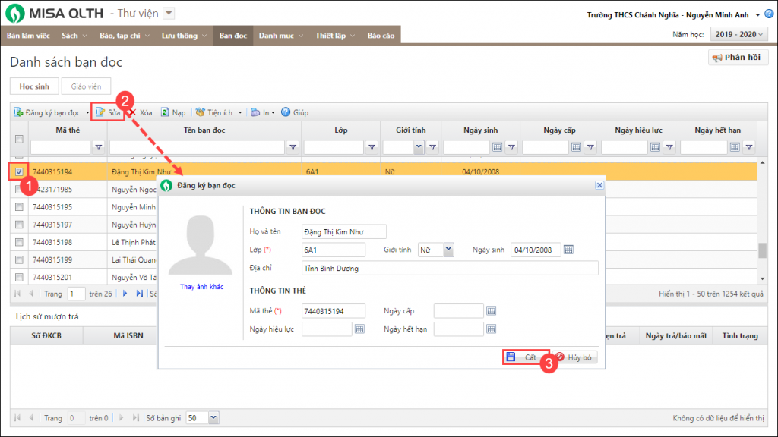Click the Thay ảnh khác link
Viewport: 778px width, 437px height.
pos(200,287)
